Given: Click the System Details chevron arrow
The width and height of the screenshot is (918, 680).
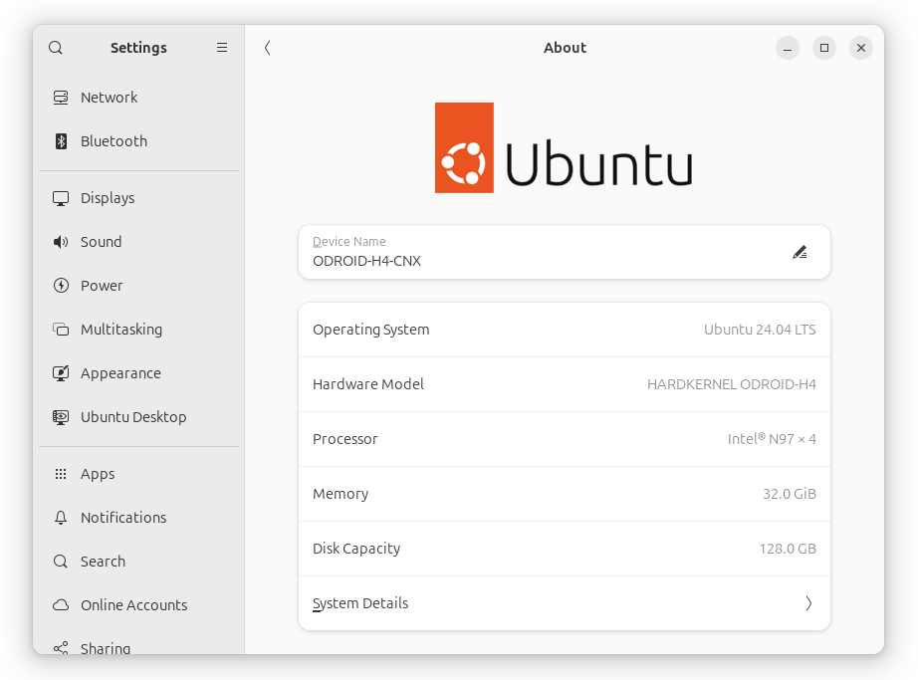Looking at the screenshot, I should pos(808,603).
